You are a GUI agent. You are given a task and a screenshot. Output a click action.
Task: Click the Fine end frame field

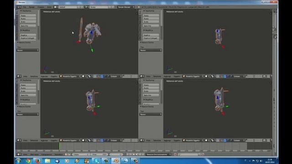coord(99,154)
